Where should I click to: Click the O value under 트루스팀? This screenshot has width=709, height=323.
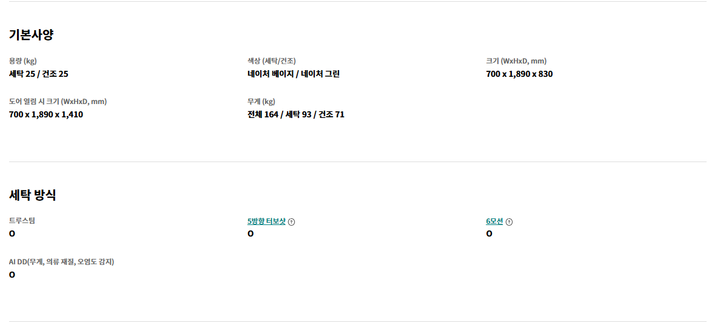pyautogui.click(x=12, y=233)
